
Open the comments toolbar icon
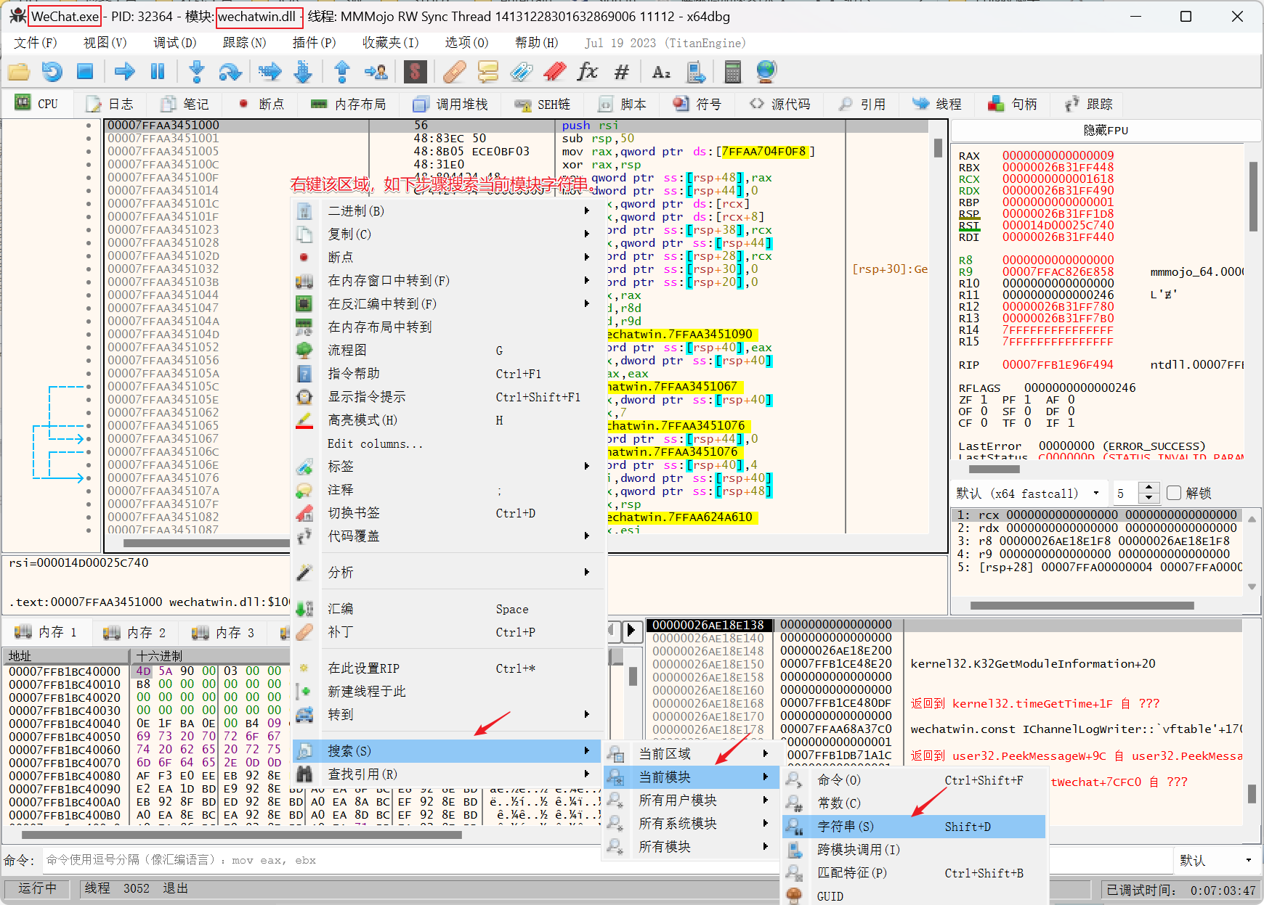point(488,72)
